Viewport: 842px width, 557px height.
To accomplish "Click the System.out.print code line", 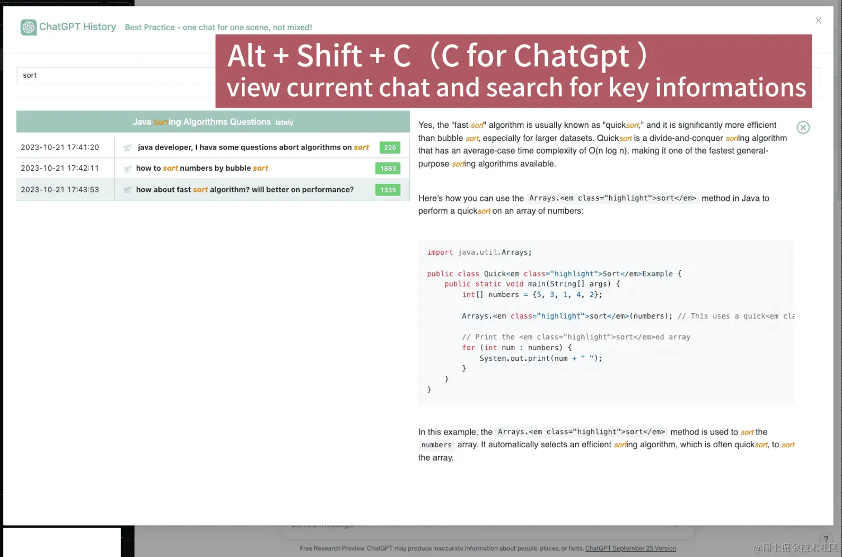I will (541, 358).
